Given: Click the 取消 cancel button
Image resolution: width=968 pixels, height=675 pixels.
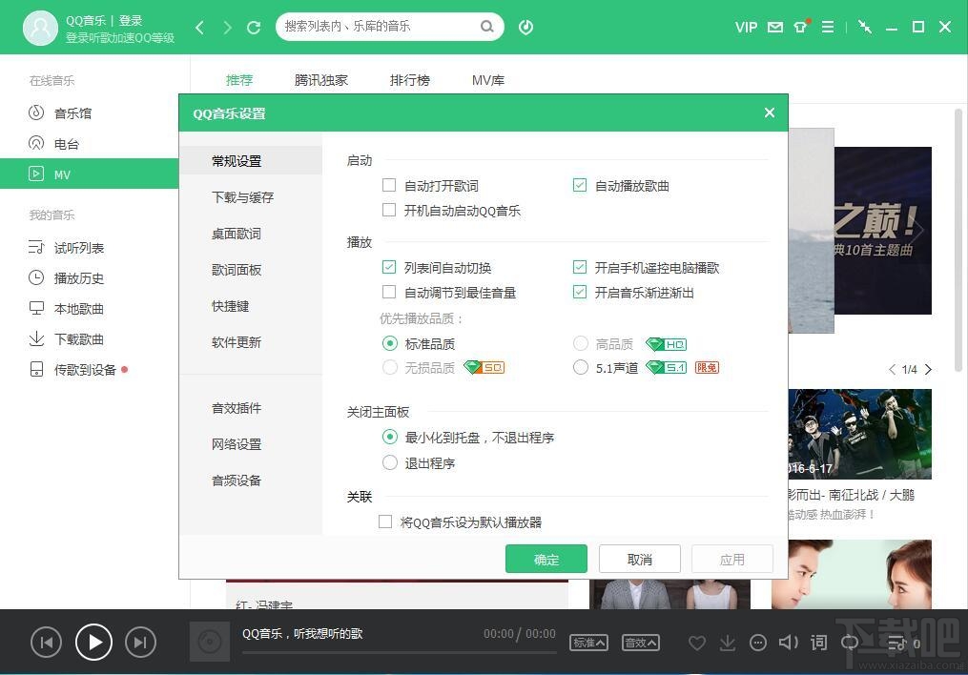Looking at the screenshot, I should click(x=639, y=560).
